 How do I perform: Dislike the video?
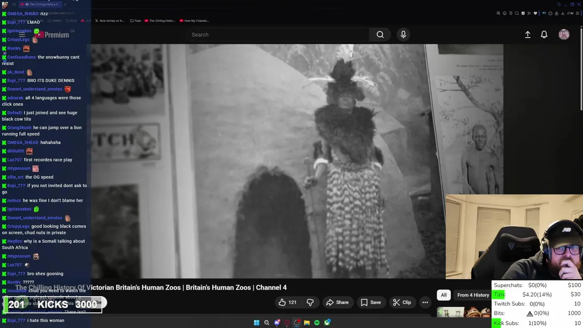310,302
